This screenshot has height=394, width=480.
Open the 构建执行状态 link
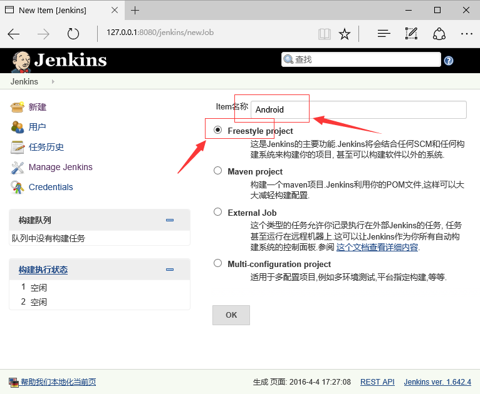pyautogui.click(x=43, y=270)
